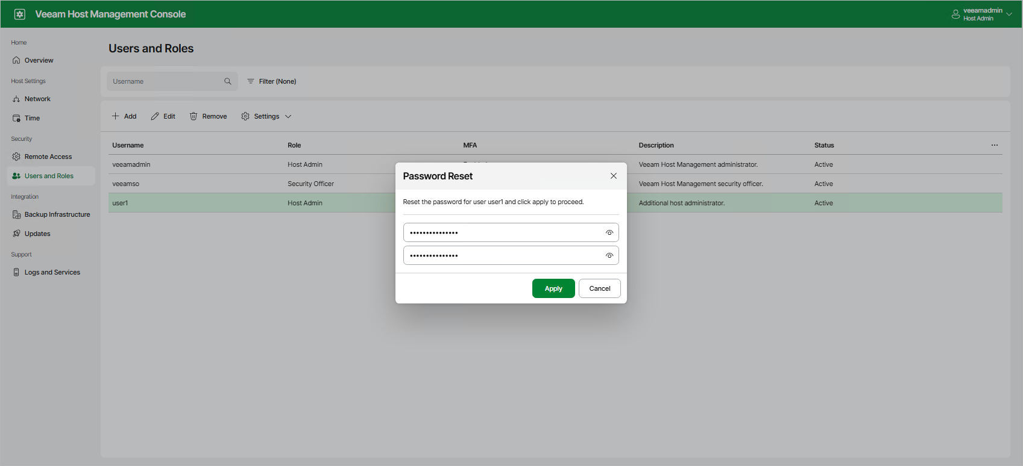Show the confirm password via eye icon
Image resolution: width=1023 pixels, height=466 pixels.
tap(609, 255)
